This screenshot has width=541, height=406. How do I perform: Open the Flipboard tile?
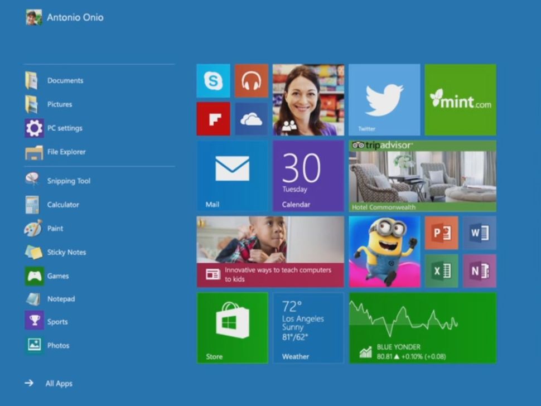point(213,119)
